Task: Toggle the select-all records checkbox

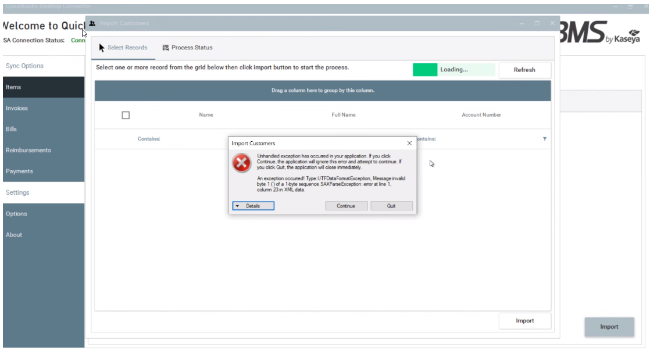Action: pos(126,115)
